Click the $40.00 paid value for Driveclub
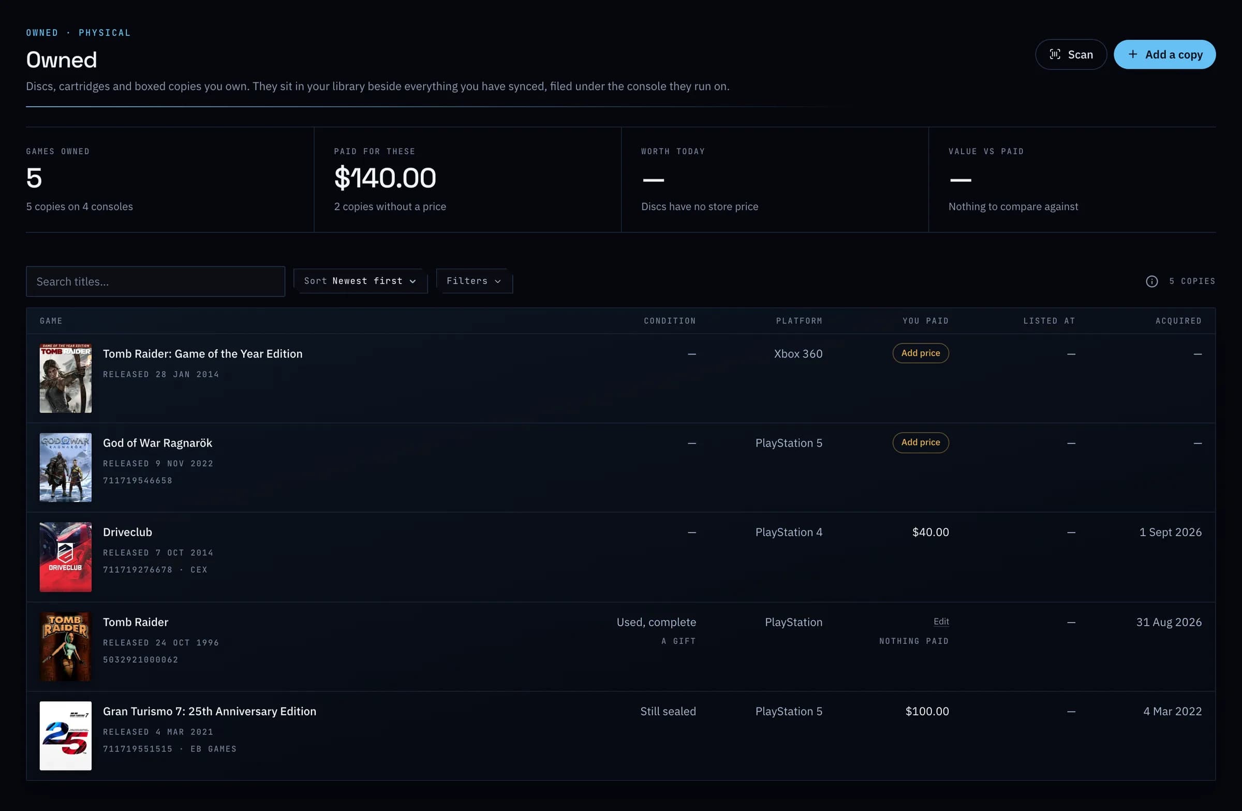This screenshot has width=1242, height=811. point(930,533)
